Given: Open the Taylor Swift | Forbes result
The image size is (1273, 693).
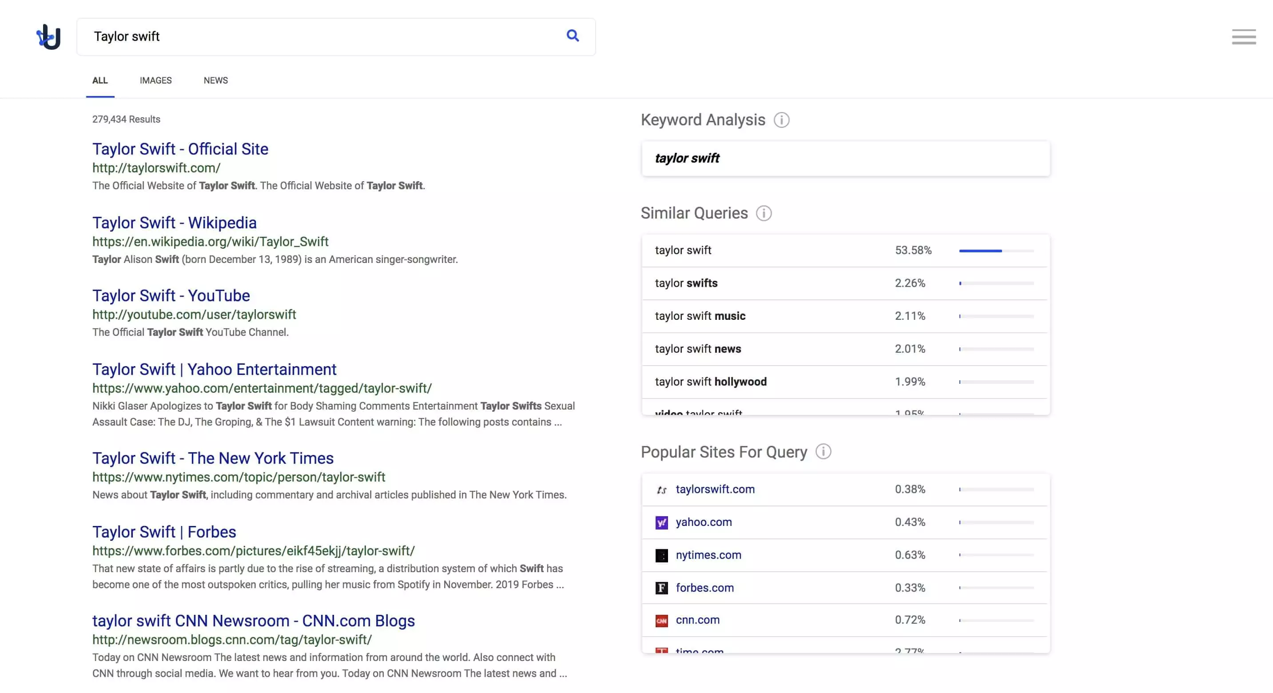Looking at the screenshot, I should 164,532.
